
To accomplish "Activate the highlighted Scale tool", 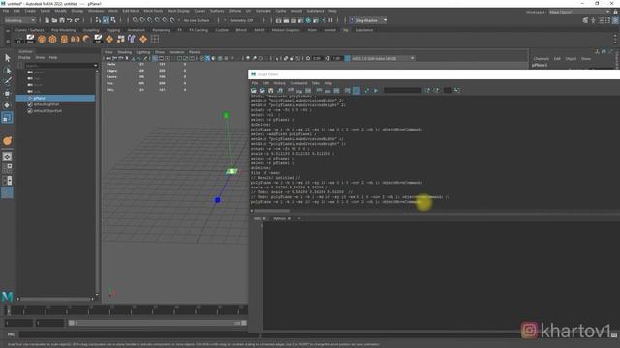I will click(x=8, y=117).
